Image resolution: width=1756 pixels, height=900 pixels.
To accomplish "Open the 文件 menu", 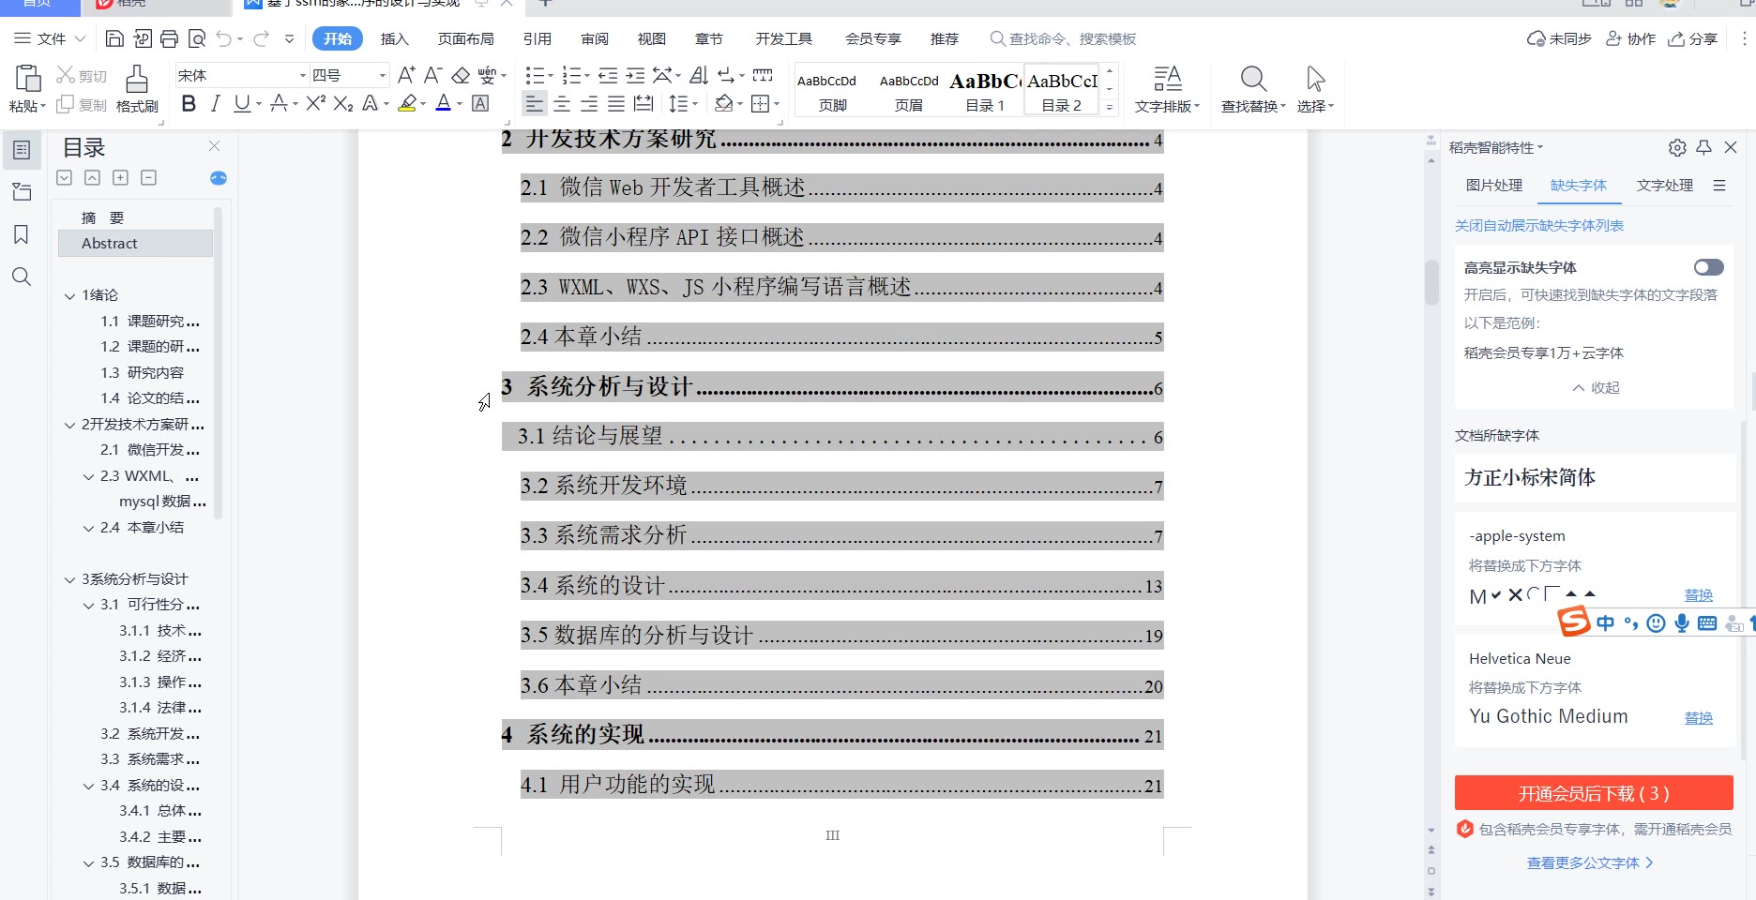I will (49, 38).
